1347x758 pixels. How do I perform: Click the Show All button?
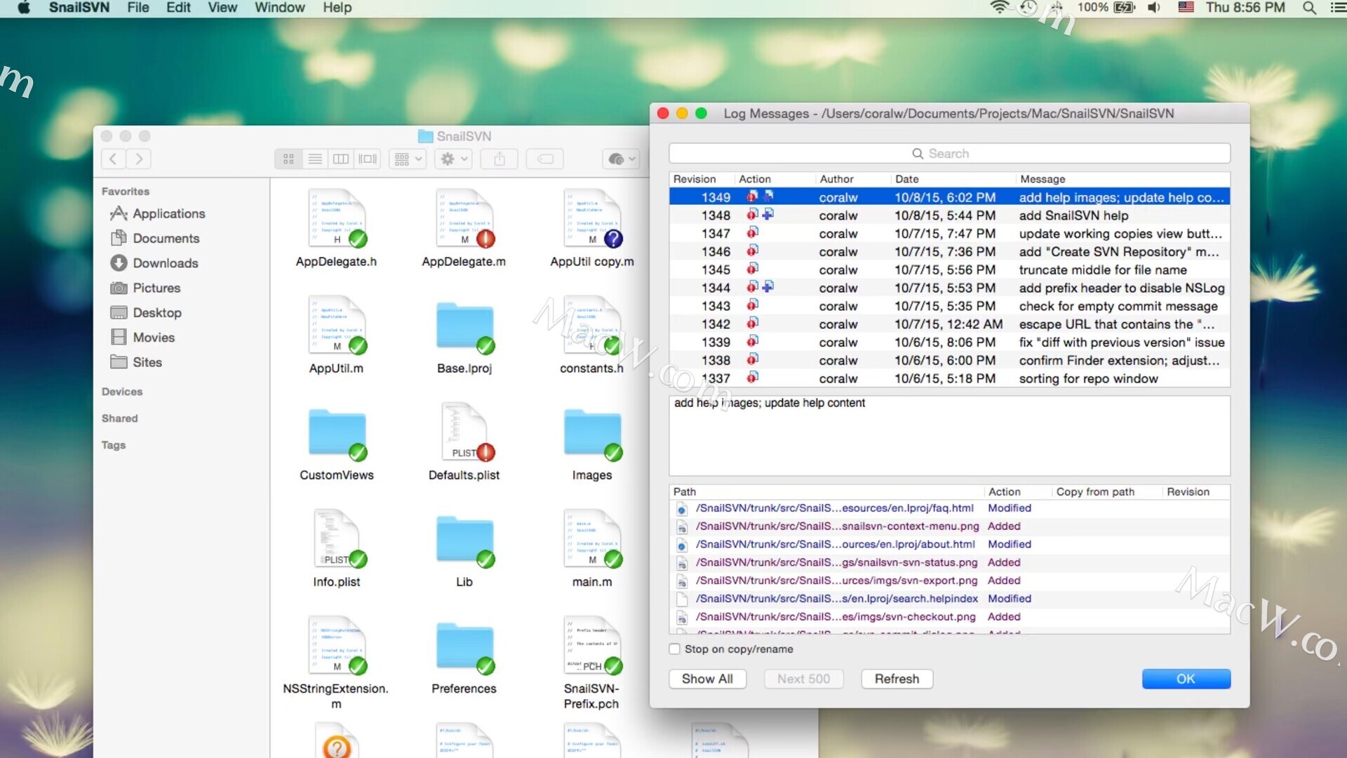coord(707,679)
